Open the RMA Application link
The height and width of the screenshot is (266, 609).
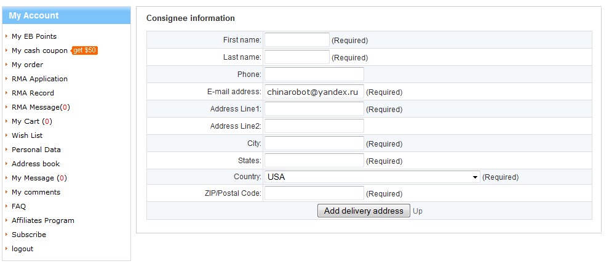click(39, 79)
